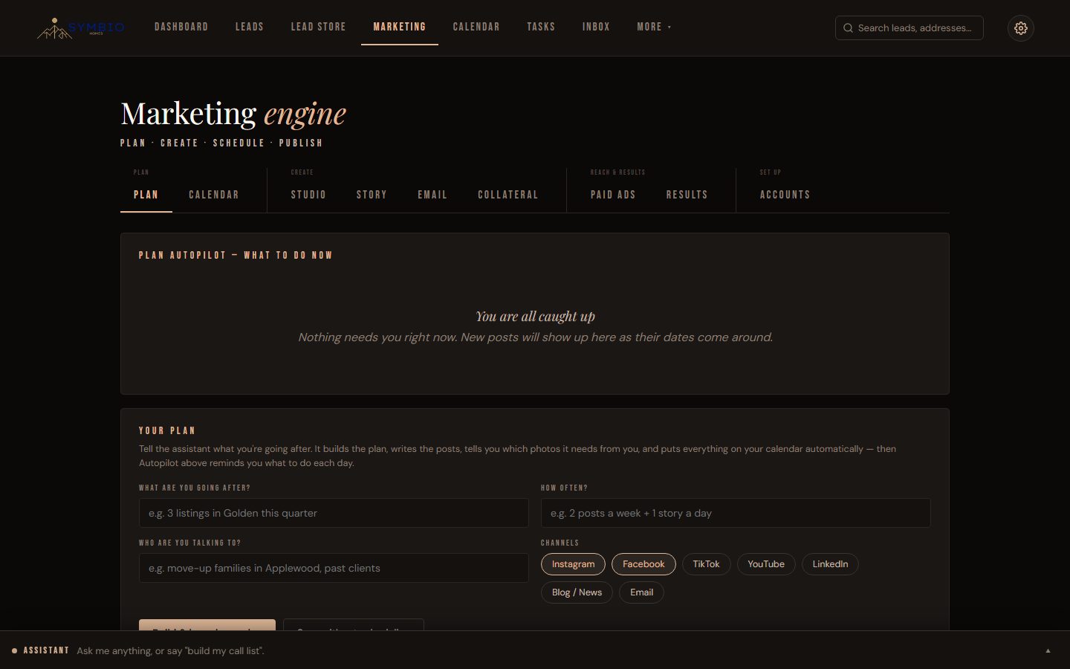Open the Lead Store nav item

pyautogui.click(x=318, y=27)
